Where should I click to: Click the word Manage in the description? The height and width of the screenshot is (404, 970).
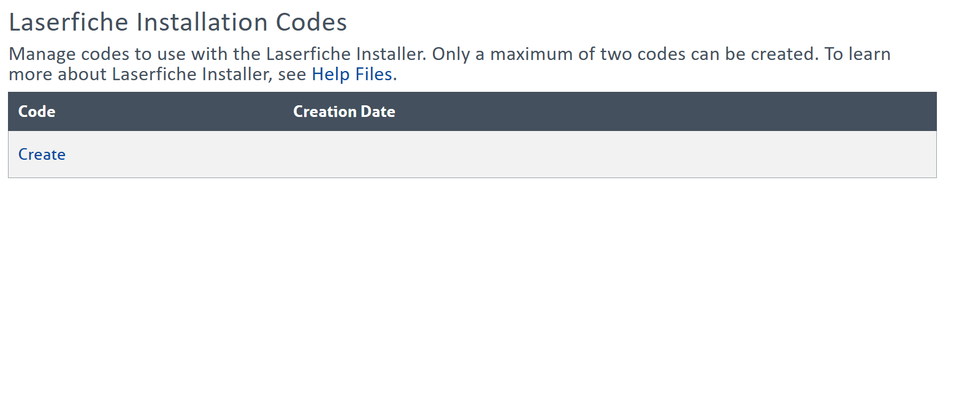42,54
